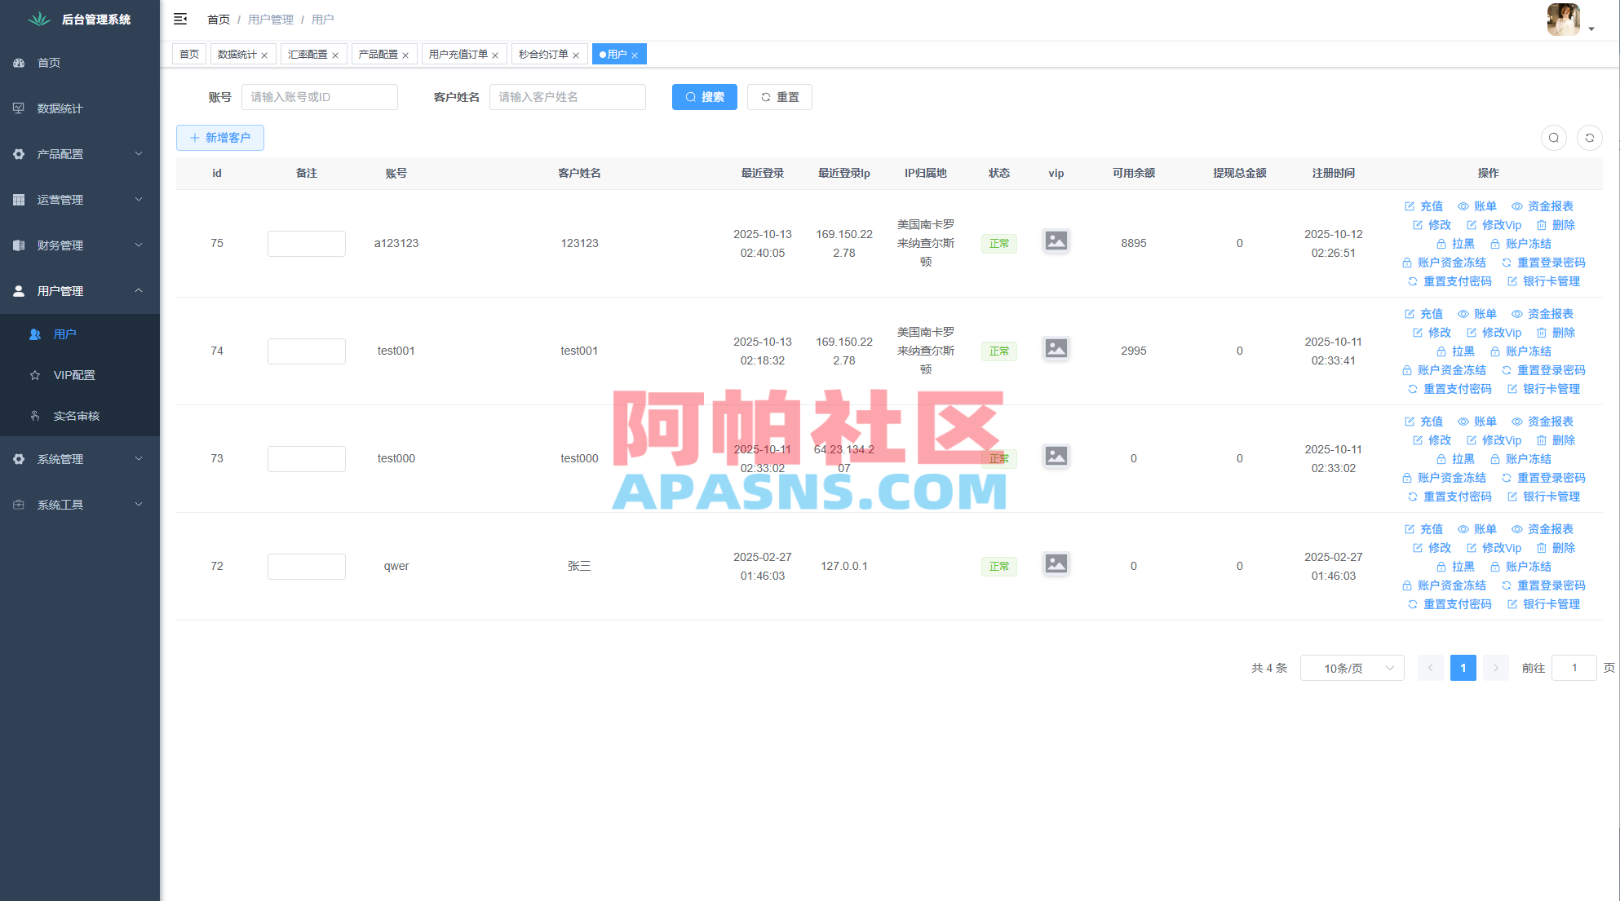
Task: Click the refresh icon above the table
Action: [1589, 138]
